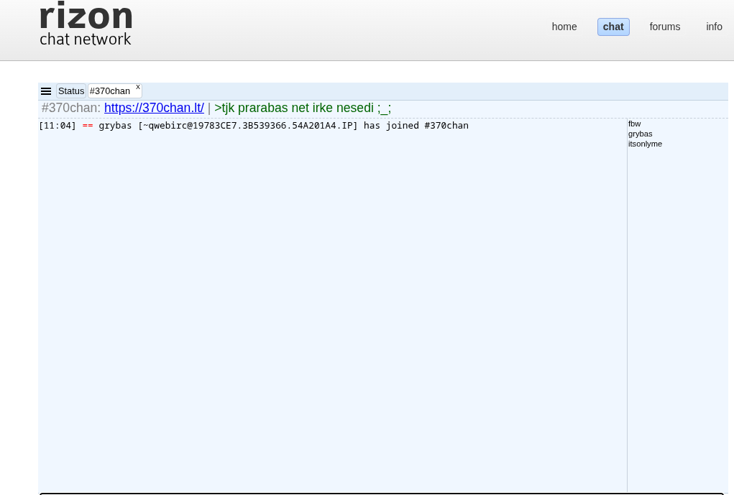Switch to the Status tab
The width and height of the screenshot is (734, 495).
[x=71, y=91]
